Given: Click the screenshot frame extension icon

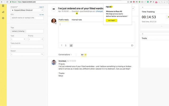Looking at the screenshot, I should pos(137,2).
